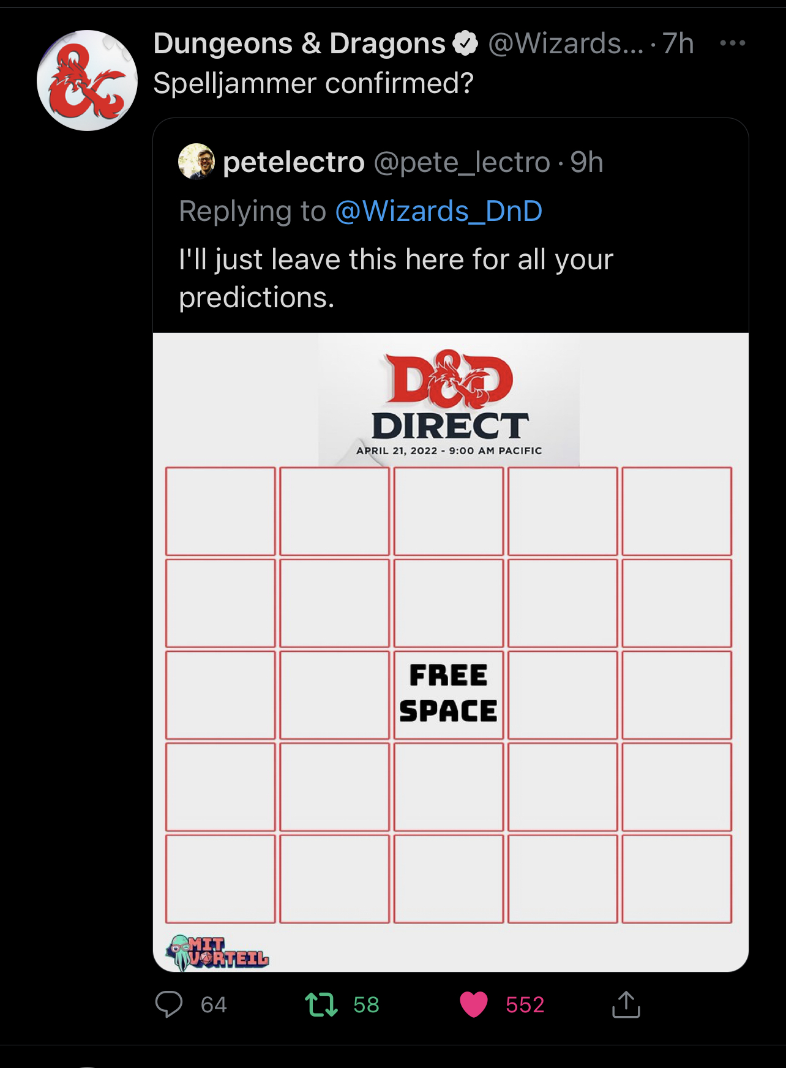
Task: Open the Dungeons & Dragons profile avatar
Action: [87, 80]
